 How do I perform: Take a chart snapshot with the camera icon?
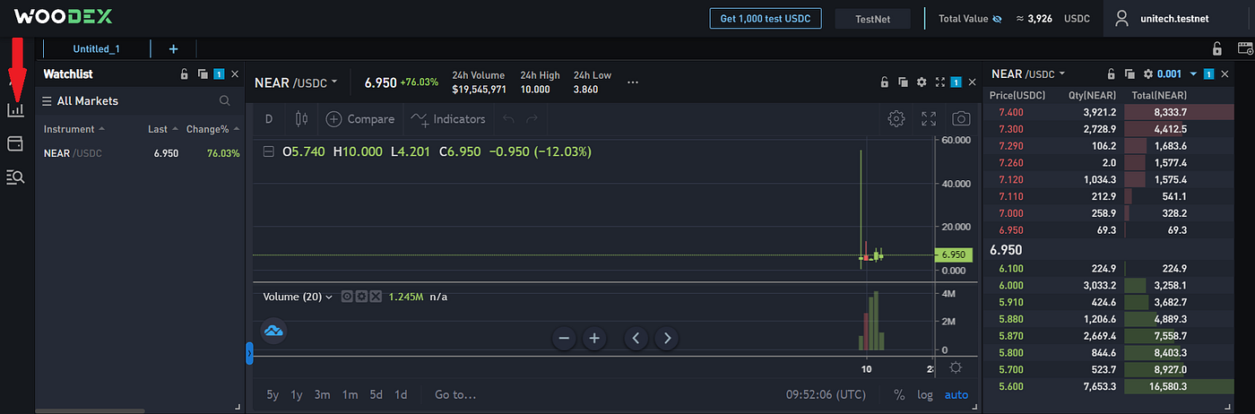pos(961,118)
